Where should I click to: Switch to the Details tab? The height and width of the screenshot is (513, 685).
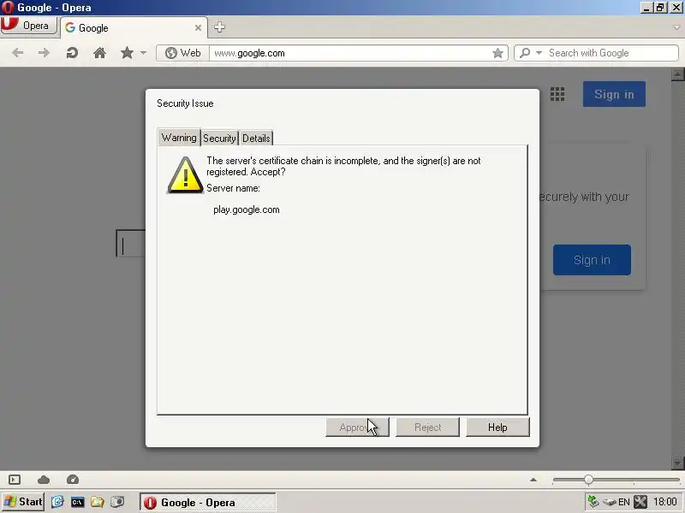click(256, 139)
